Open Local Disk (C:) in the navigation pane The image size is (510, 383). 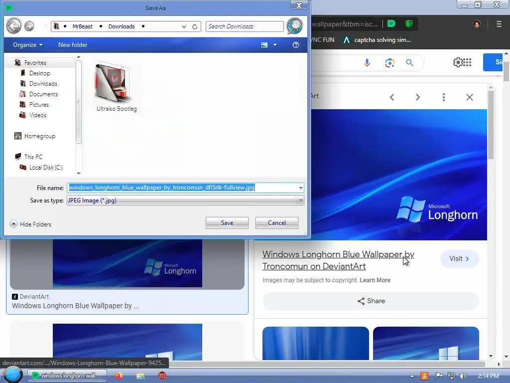46,168
